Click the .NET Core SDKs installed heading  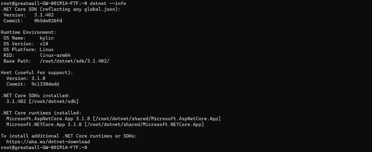click(x=36, y=96)
